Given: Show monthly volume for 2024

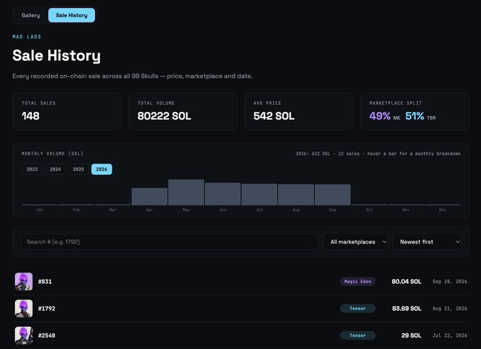Looking at the screenshot, I should pos(55,169).
